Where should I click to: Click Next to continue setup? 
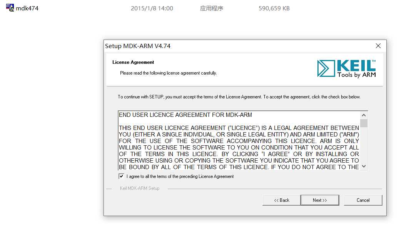tap(319, 200)
